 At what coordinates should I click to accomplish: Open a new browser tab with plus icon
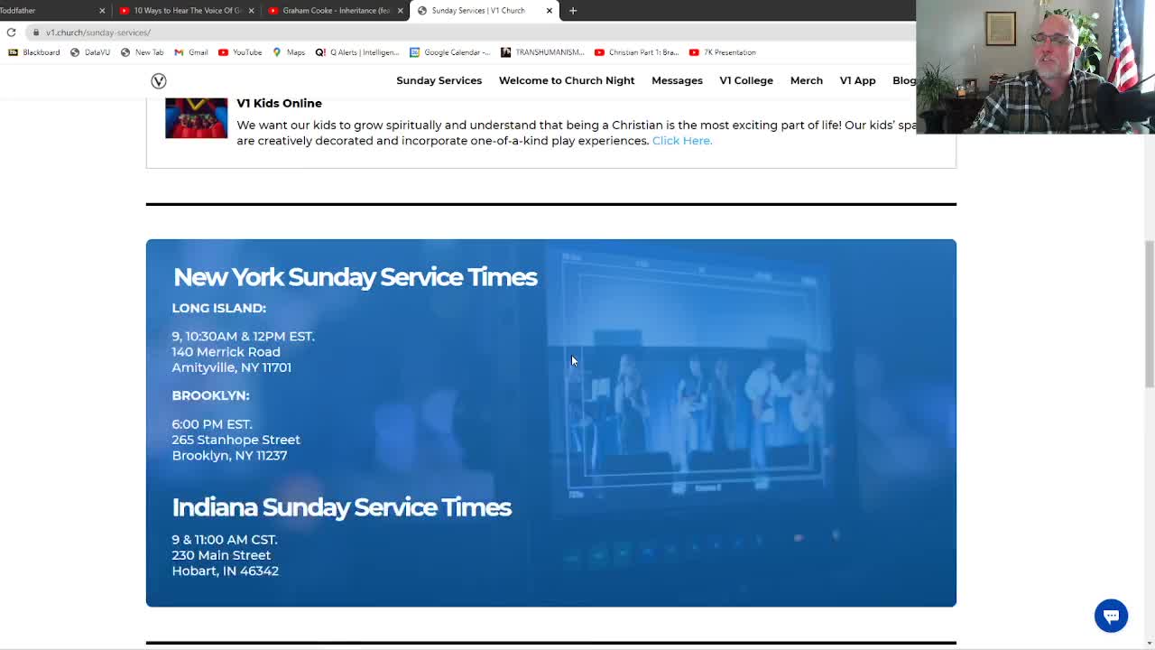573,11
